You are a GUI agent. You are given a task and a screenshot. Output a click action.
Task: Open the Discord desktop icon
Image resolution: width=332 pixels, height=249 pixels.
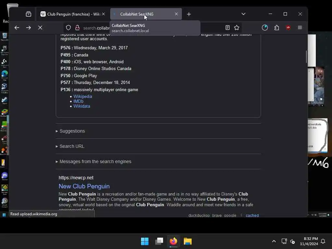click(5, 176)
